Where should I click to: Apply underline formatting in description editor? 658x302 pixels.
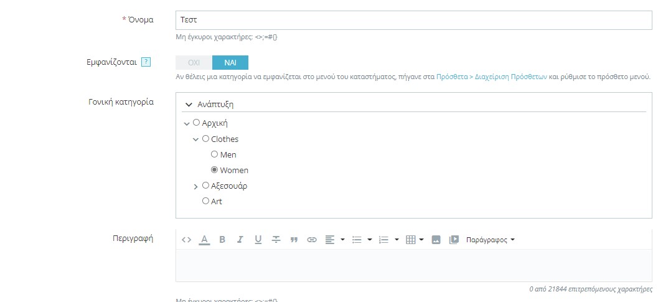click(x=258, y=240)
